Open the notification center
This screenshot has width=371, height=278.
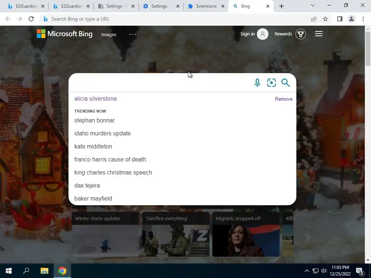(x=360, y=271)
